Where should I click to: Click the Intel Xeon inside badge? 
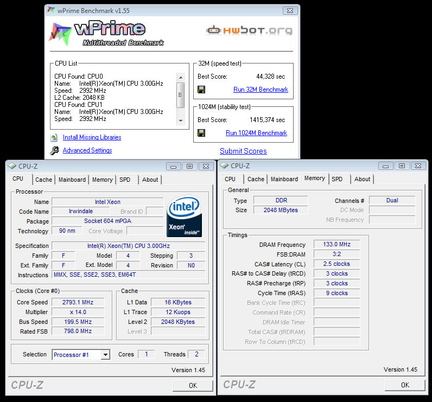185,216
